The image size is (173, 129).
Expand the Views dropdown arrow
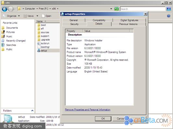[x=37, y=16]
